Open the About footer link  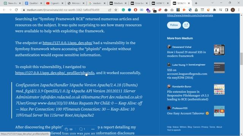[219, 127]
